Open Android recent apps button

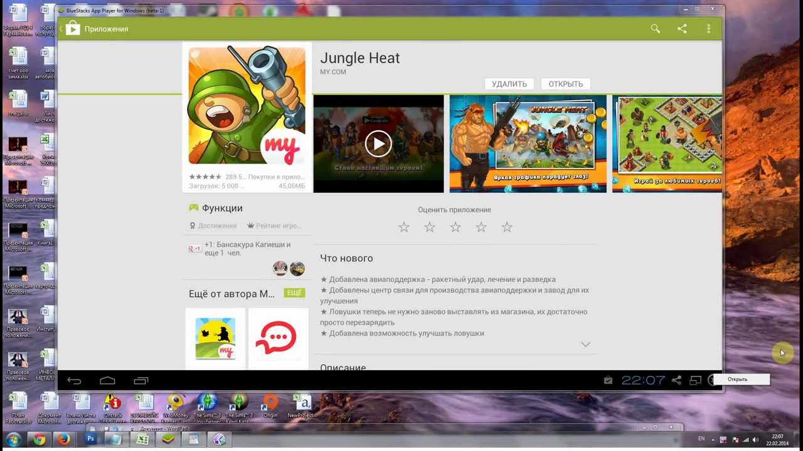(x=141, y=380)
